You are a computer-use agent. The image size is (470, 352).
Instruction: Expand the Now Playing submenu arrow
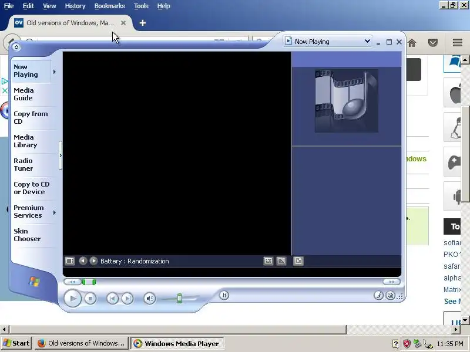(x=55, y=72)
